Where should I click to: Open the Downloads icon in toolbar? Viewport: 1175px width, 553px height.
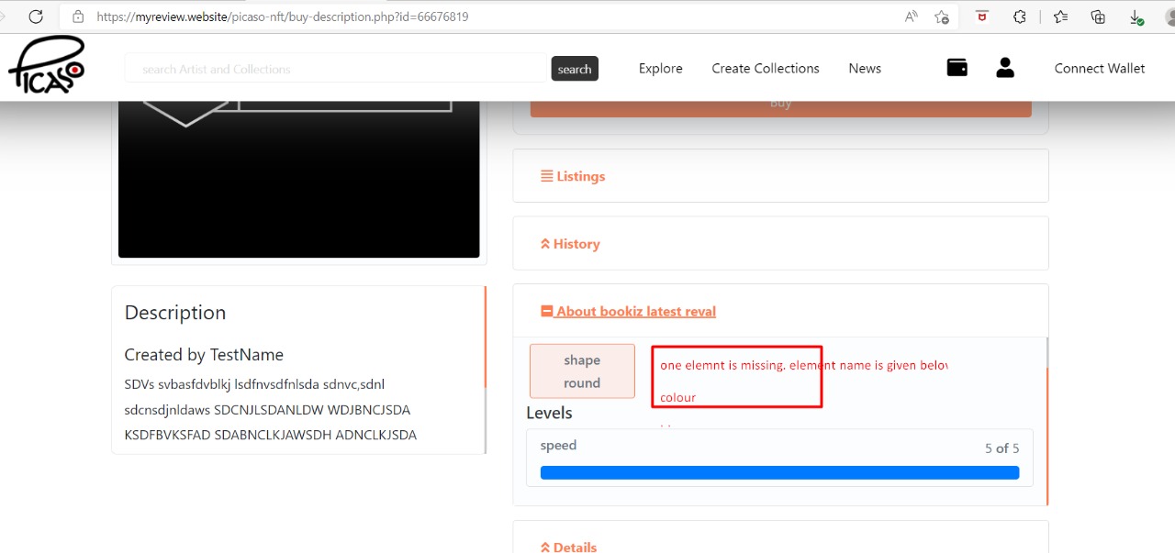click(x=1136, y=17)
